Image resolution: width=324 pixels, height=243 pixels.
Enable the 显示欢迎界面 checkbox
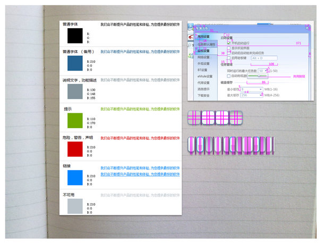(x=229, y=48)
